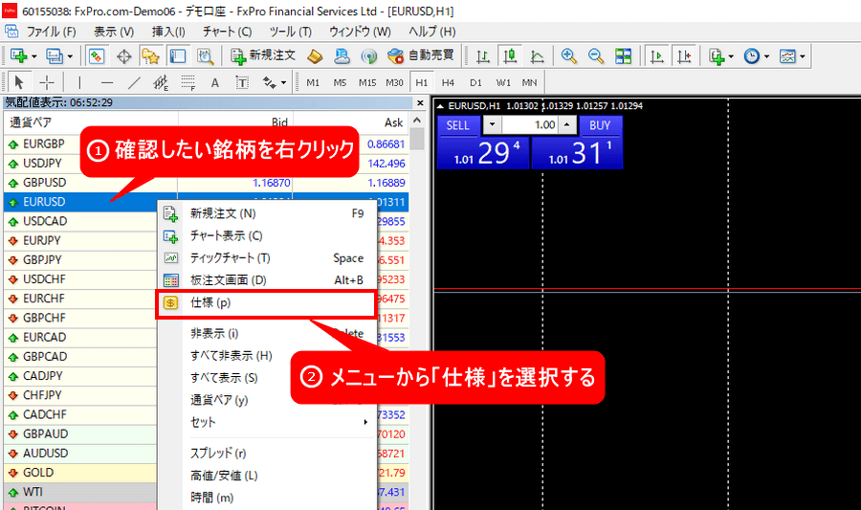
Task: Open the Data Window crosshair-circle icon
Action: [124, 56]
